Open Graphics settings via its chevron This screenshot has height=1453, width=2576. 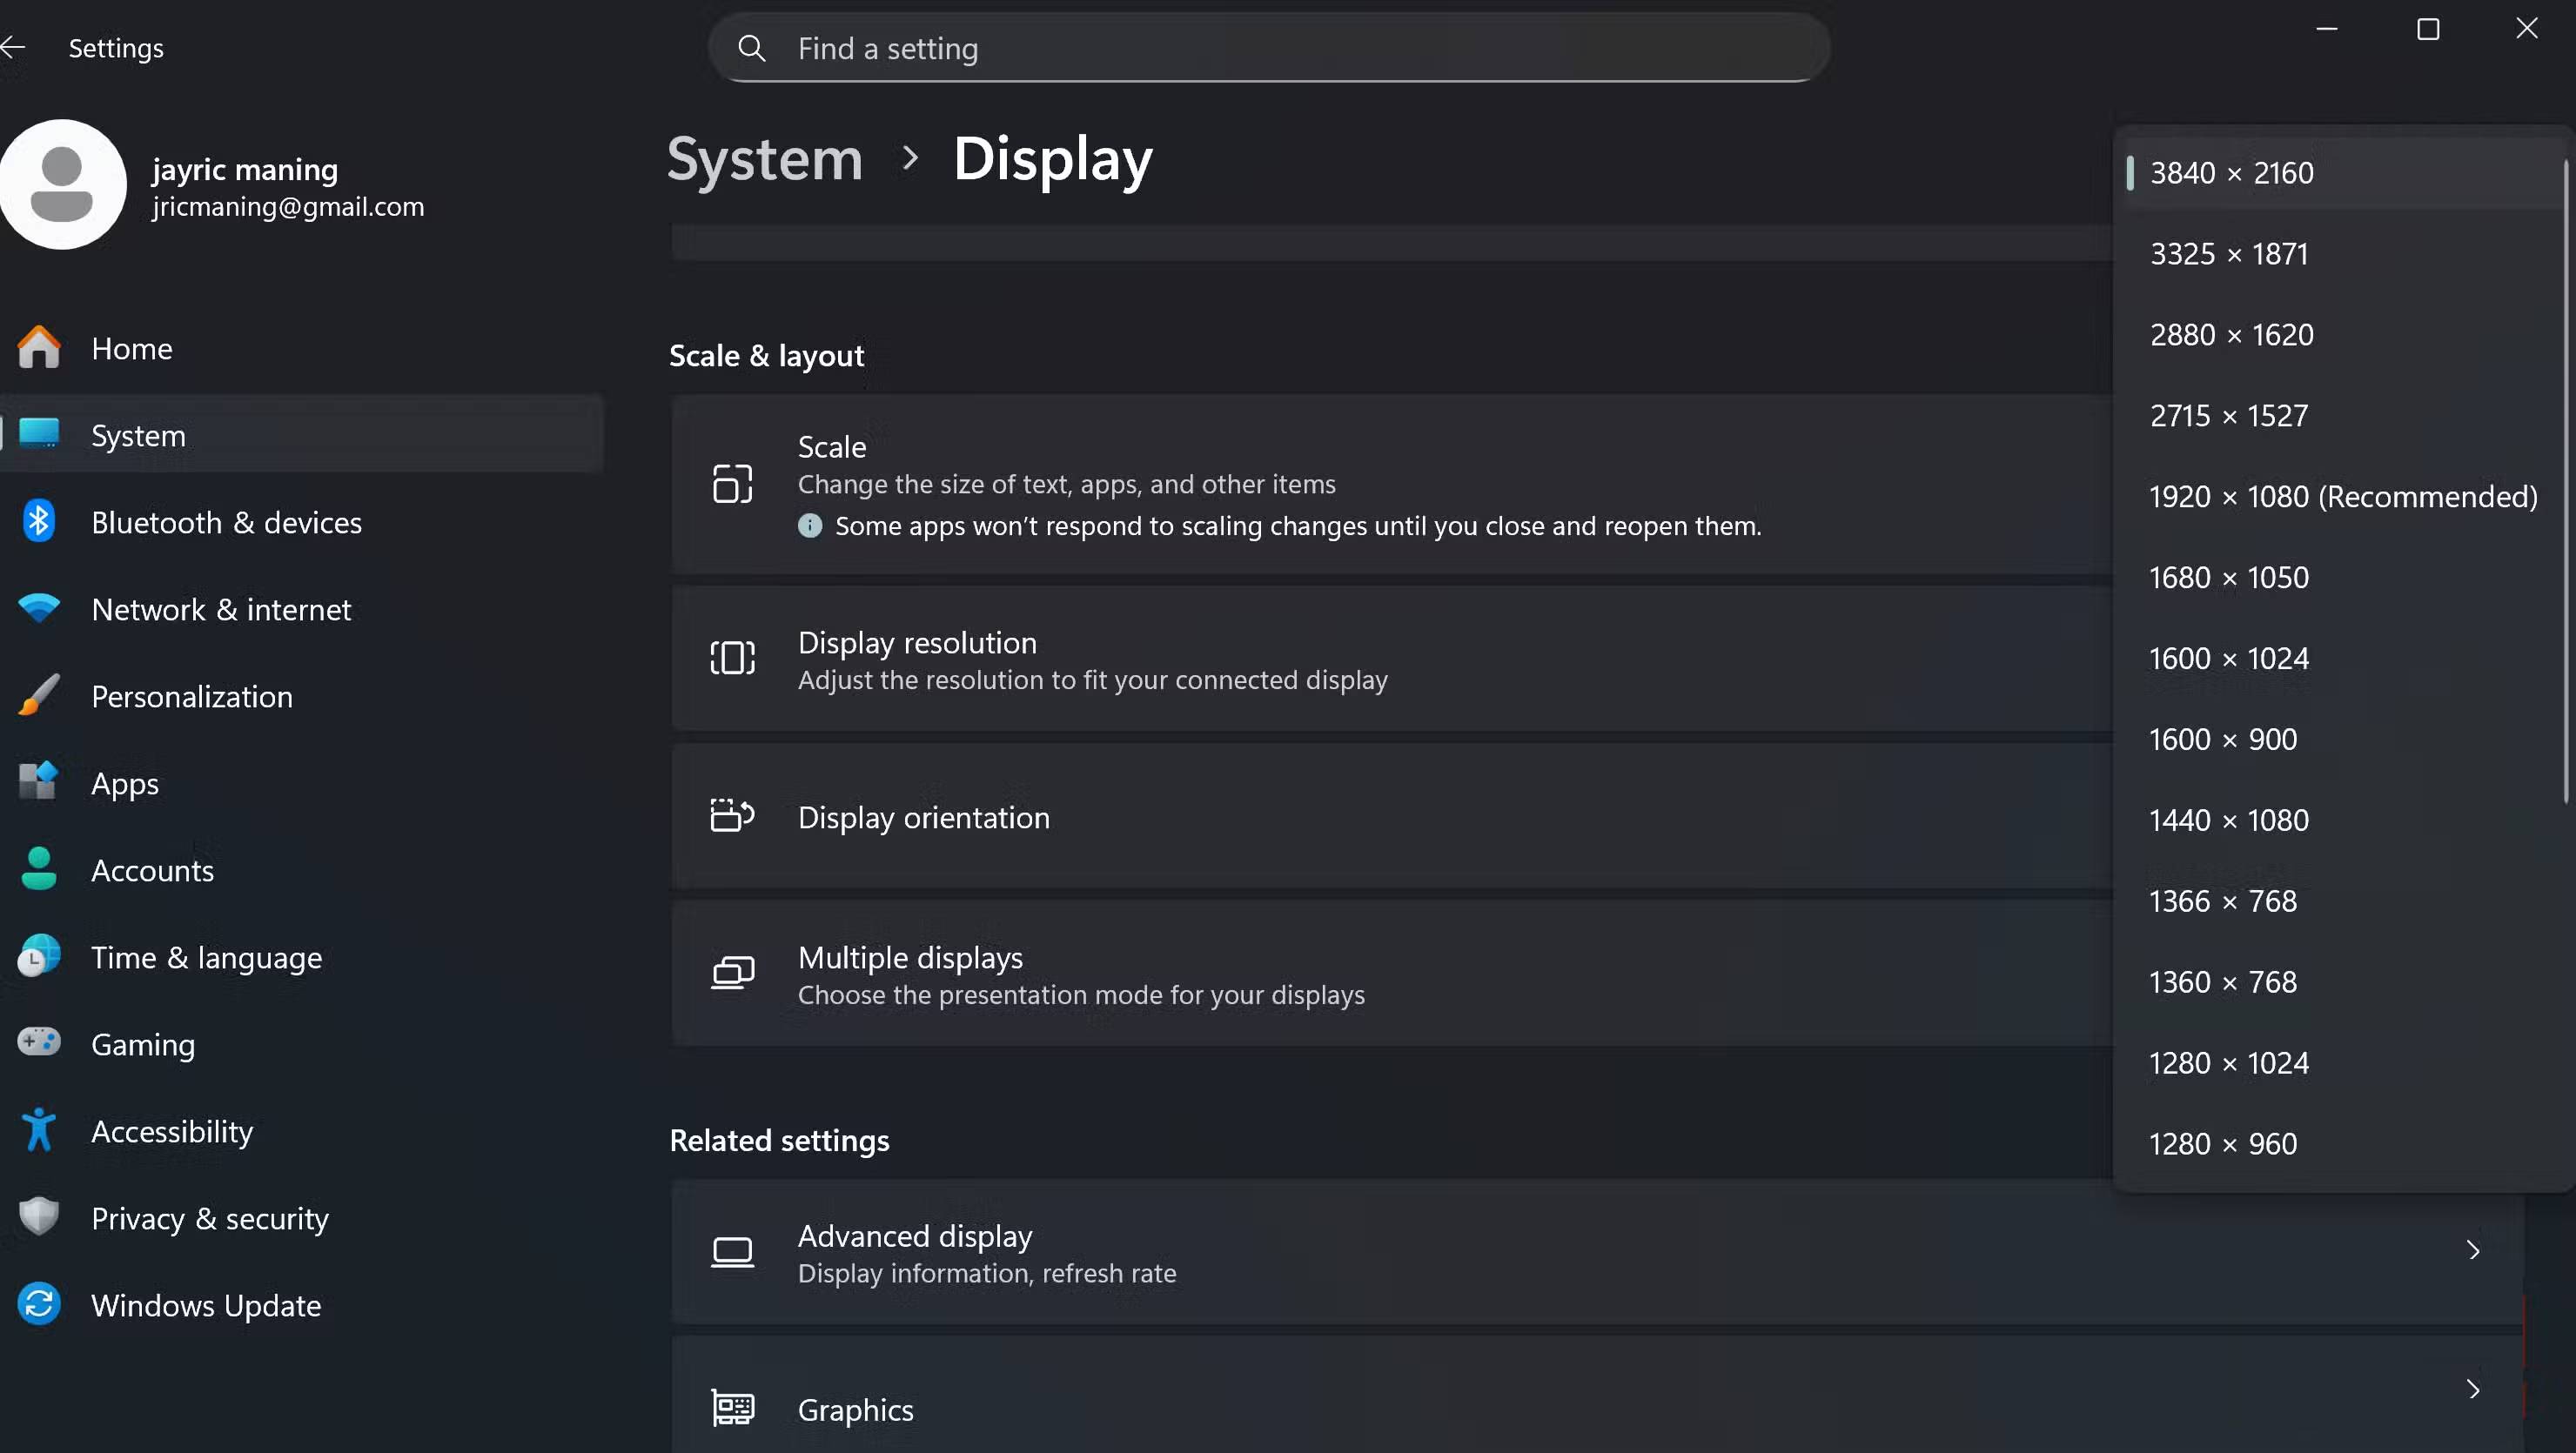tap(2473, 1389)
